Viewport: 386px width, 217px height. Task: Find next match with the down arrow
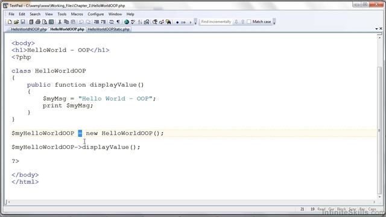pos(236,22)
